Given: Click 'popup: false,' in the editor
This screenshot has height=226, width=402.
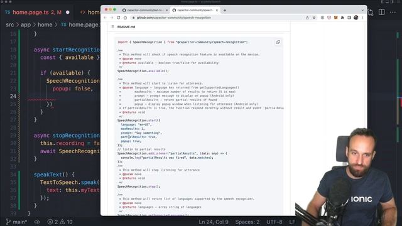Looking at the screenshot, I should [x=73, y=89].
